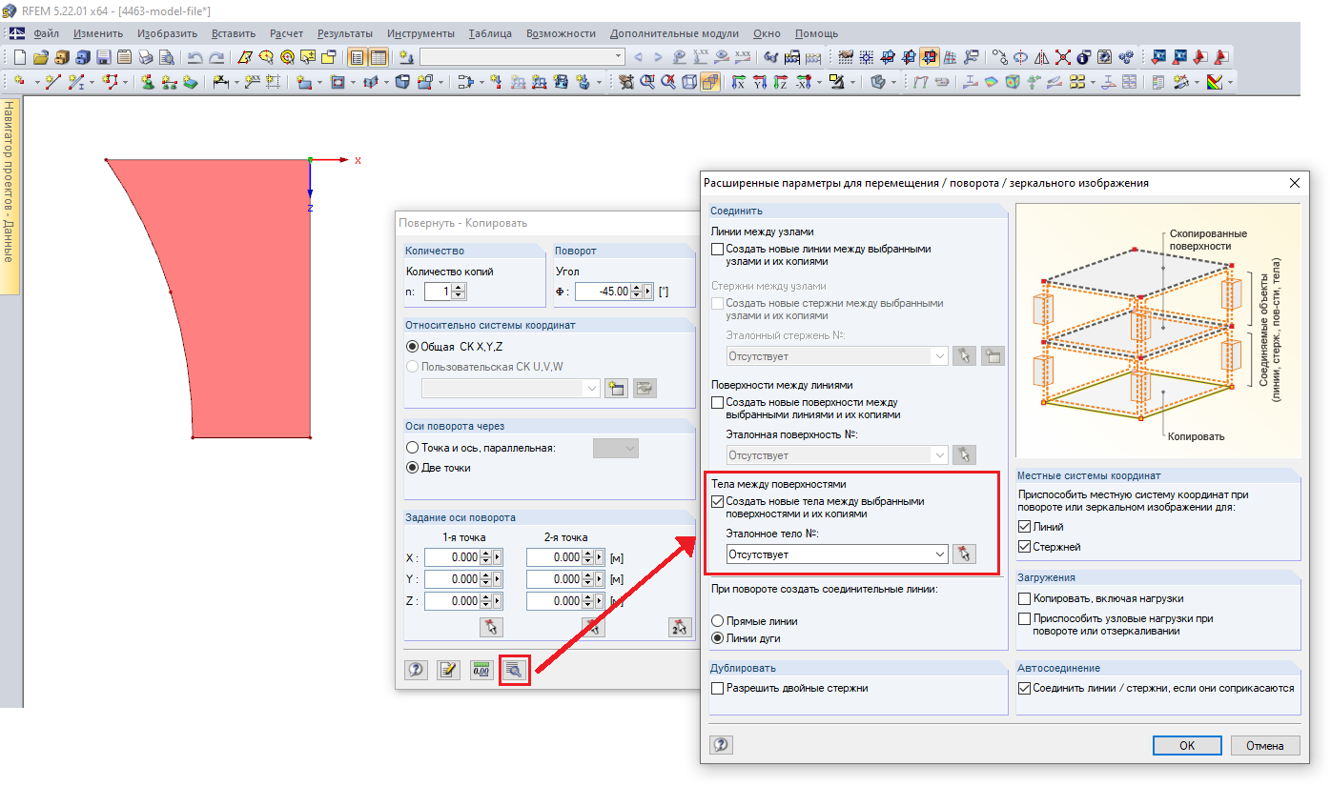Open the dropdown arrow next to the dimension tool
Viewport: 1331px width, 806px height.
[235, 83]
